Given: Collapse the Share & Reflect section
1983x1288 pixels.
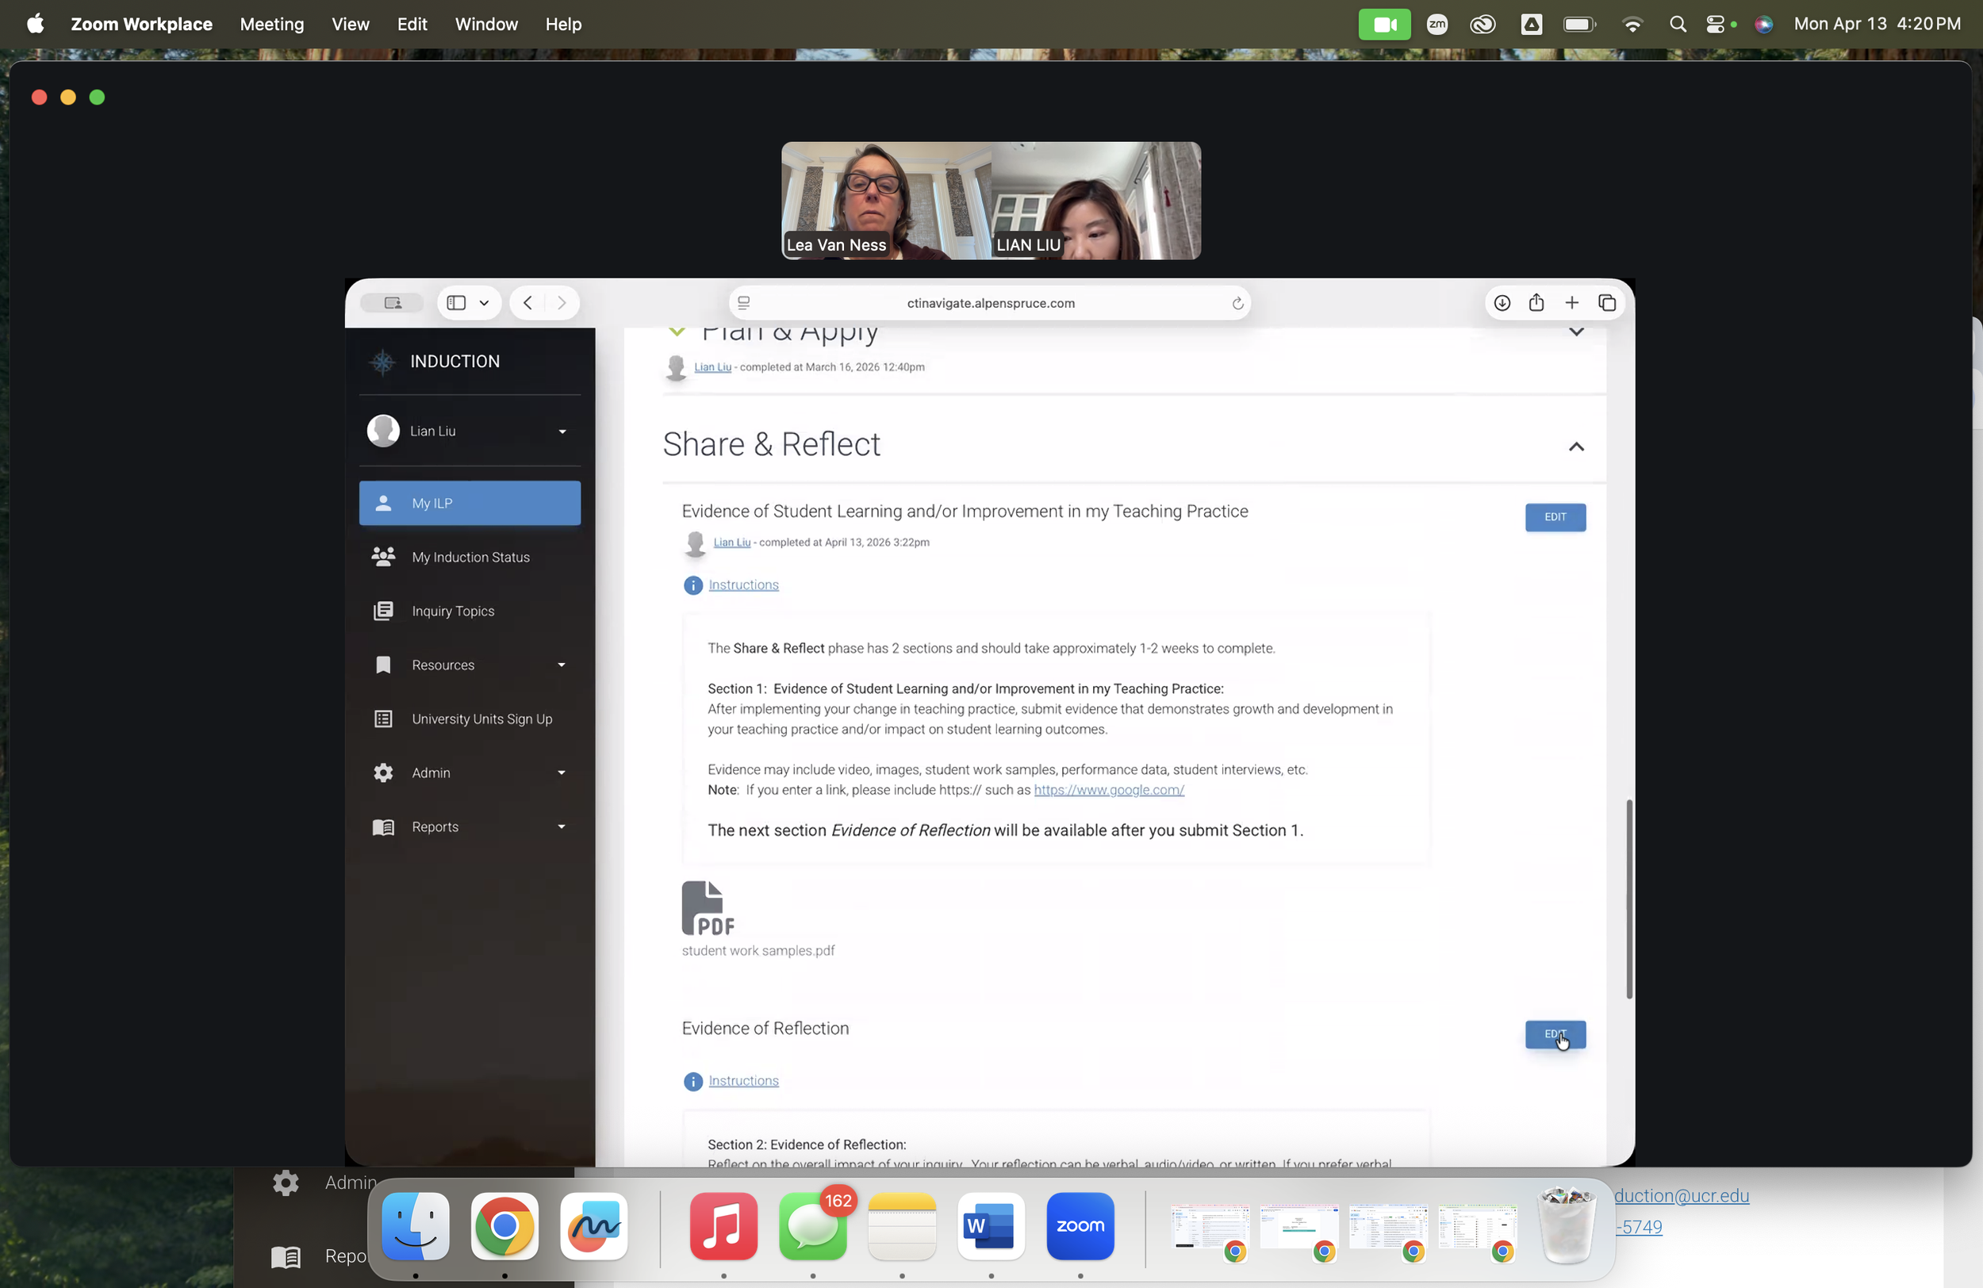Looking at the screenshot, I should click(1575, 447).
